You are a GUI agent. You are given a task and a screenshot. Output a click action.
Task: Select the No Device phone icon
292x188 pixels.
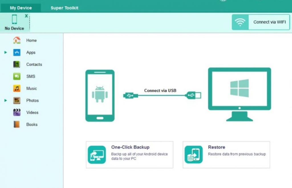(15, 19)
